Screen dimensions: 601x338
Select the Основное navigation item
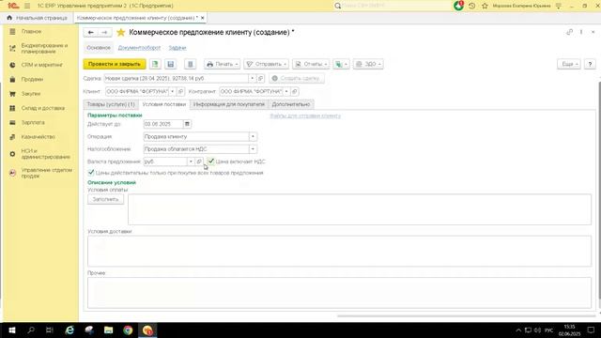tap(99, 48)
